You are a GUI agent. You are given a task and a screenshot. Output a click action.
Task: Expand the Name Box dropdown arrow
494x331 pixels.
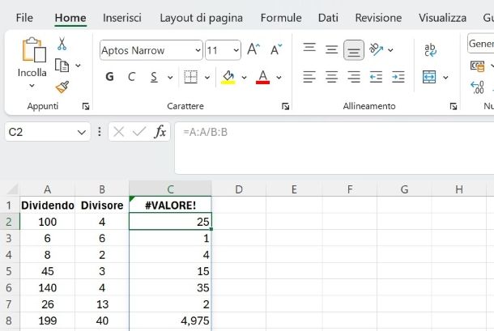click(82, 132)
